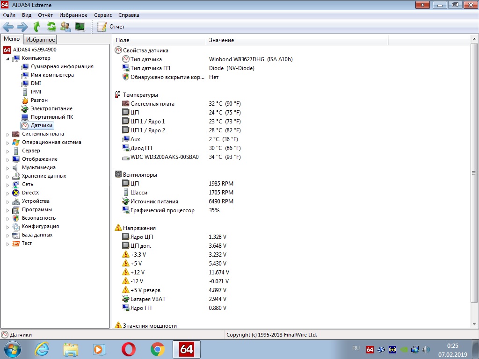Click the Back navigation arrow
The width and height of the screenshot is (479, 359).
(x=8, y=27)
